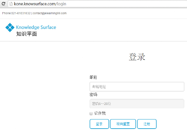
Task: Click the Knowledge Surface title text
Action: [36, 27]
